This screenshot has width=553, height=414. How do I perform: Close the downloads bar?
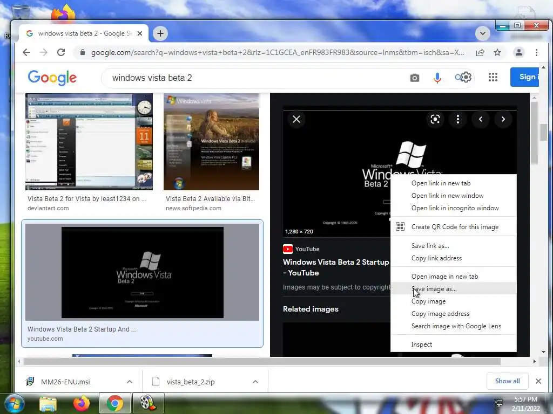tap(538, 381)
